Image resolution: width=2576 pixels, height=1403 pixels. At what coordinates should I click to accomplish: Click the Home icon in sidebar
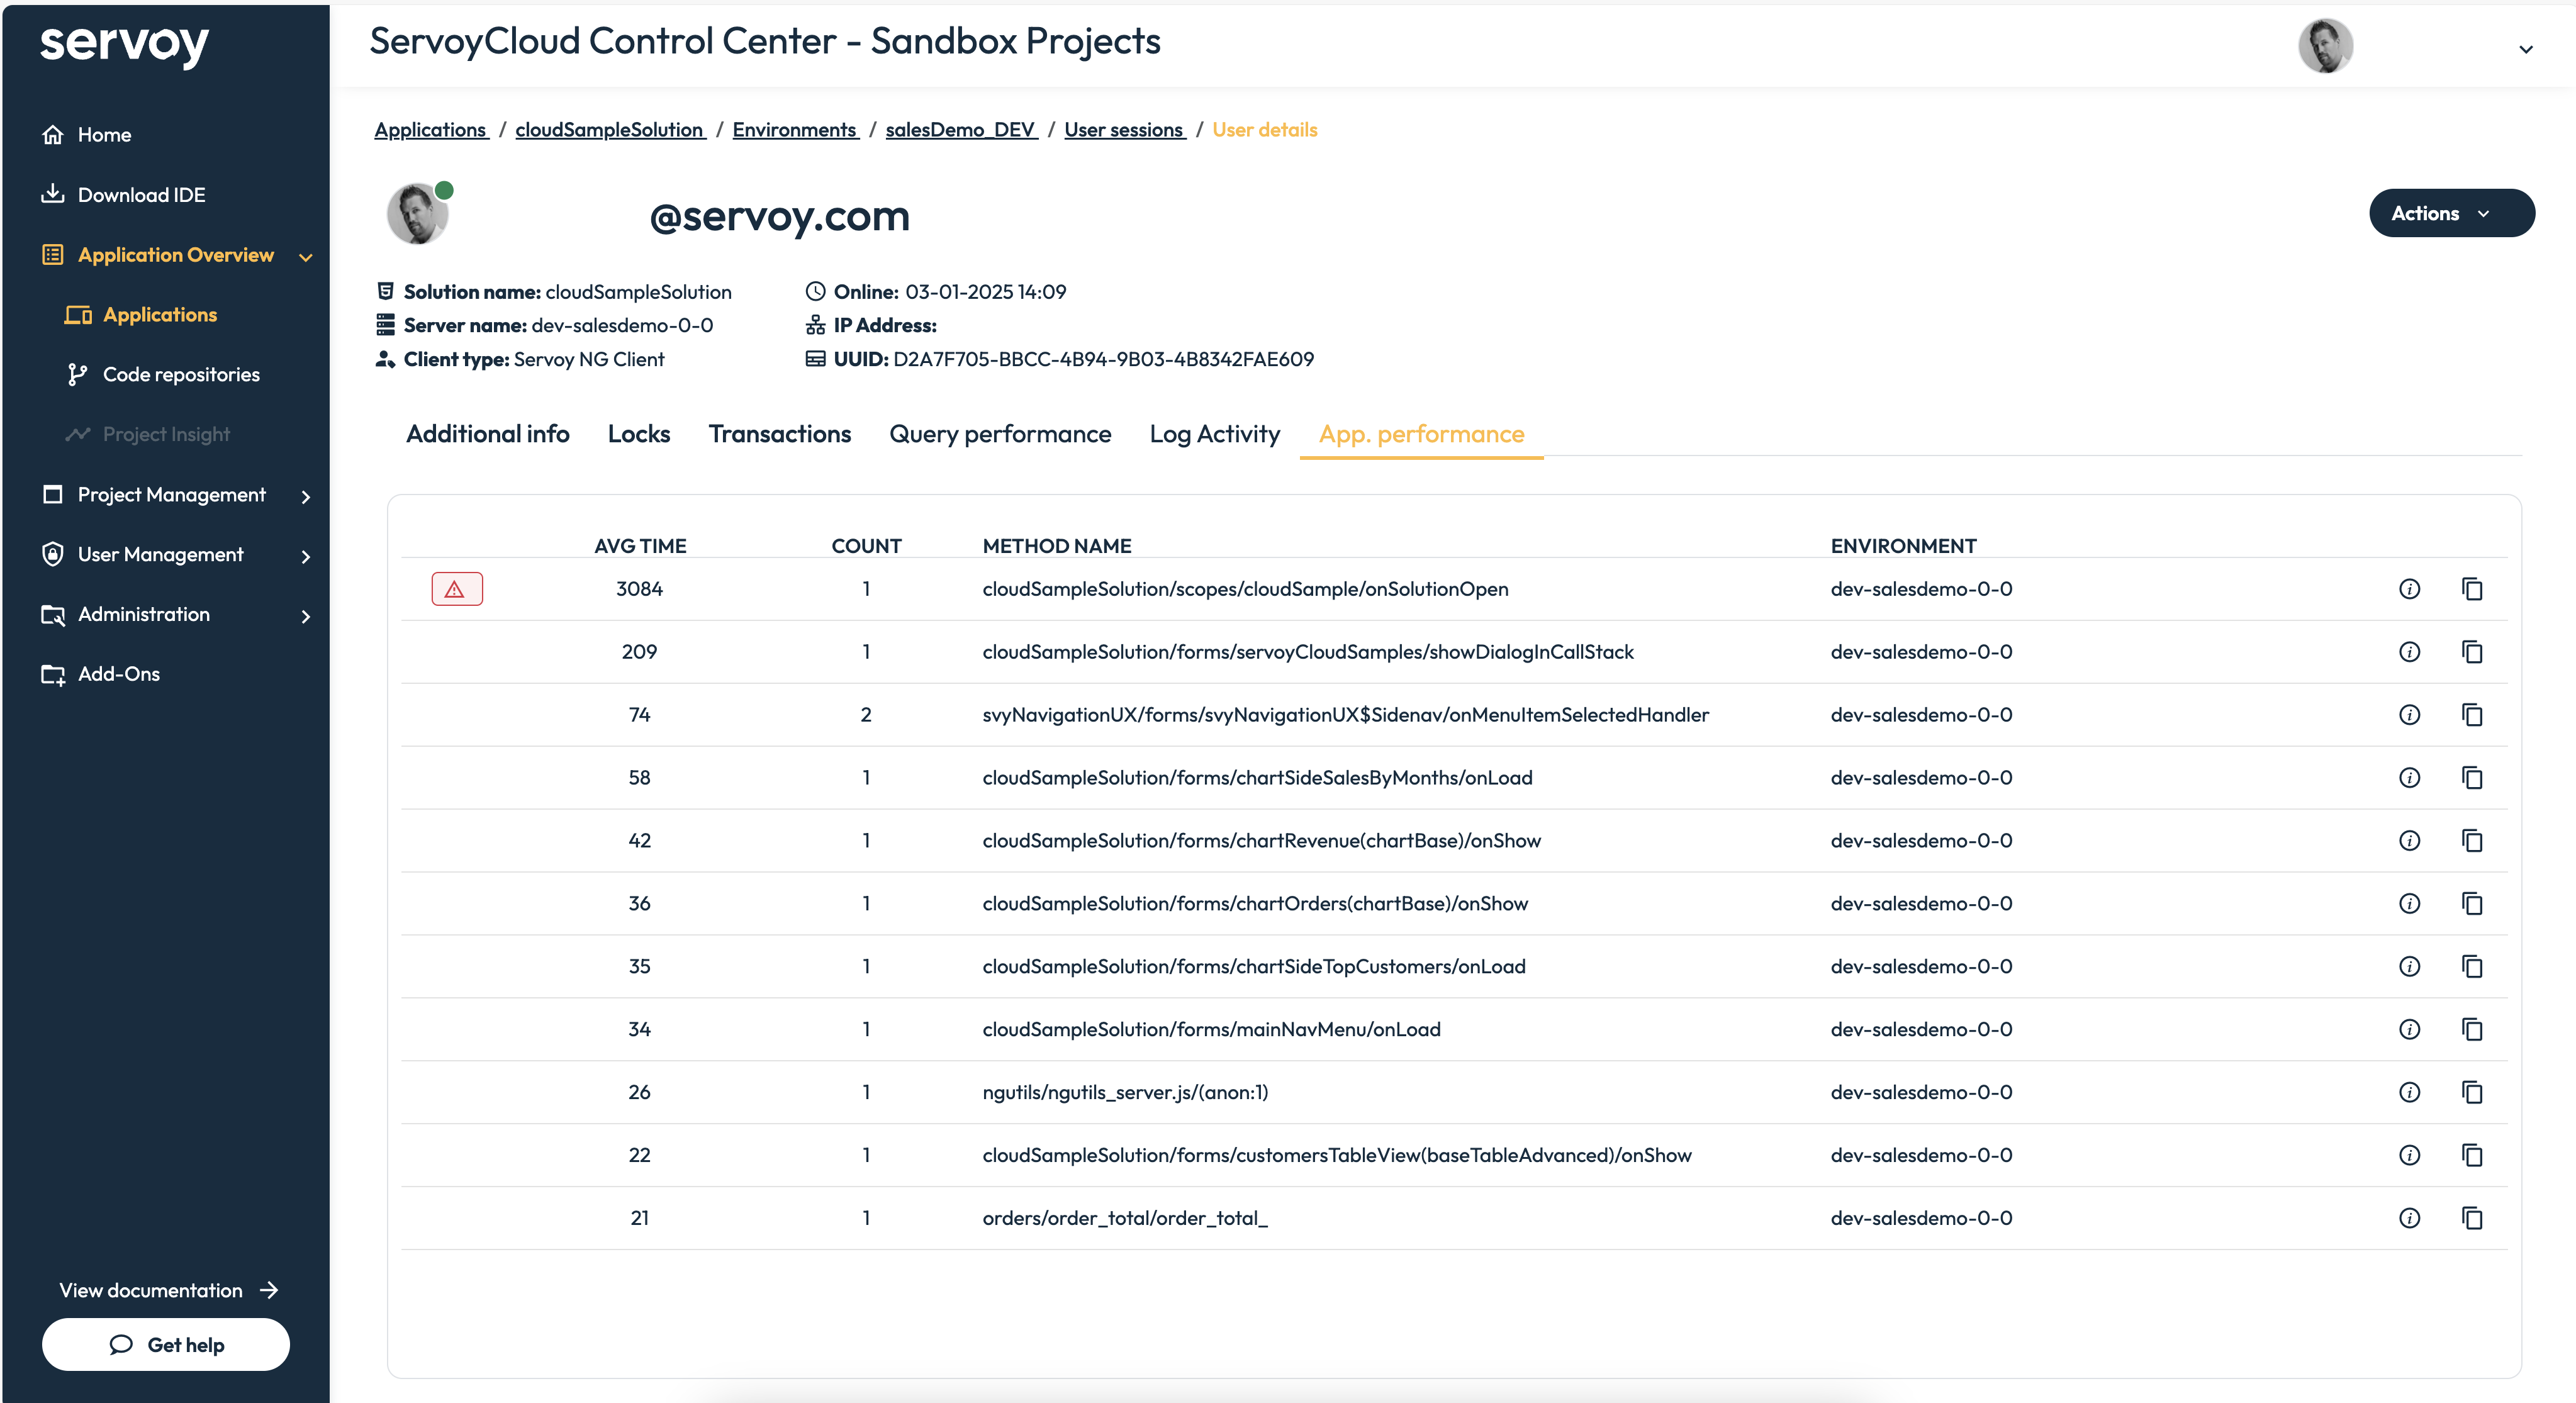click(x=53, y=135)
